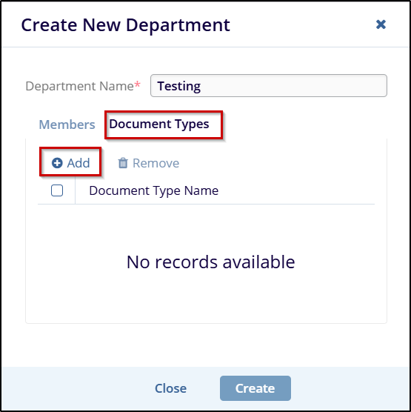Screen dimensions: 411x412
Task: Click the Add label text
Action: 78,163
